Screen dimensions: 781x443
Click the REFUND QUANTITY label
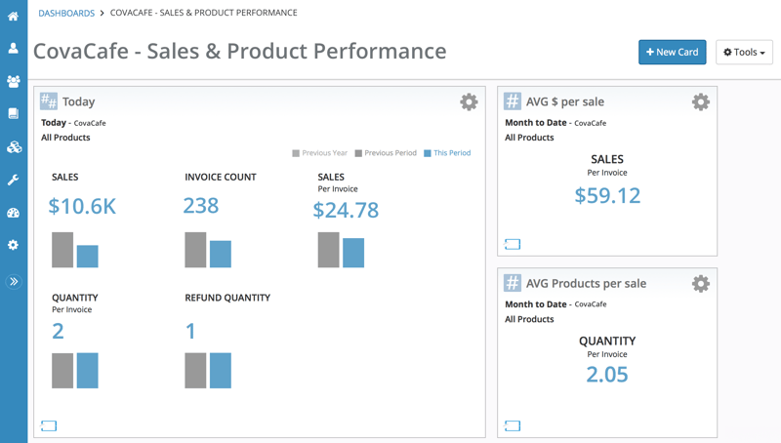[227, 298]
